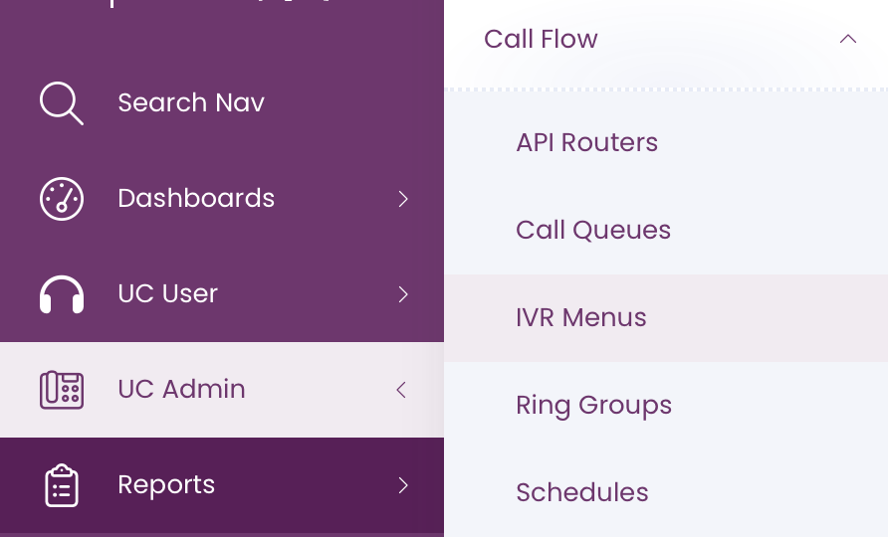Open the Dashboards menu item

(222, 199)
